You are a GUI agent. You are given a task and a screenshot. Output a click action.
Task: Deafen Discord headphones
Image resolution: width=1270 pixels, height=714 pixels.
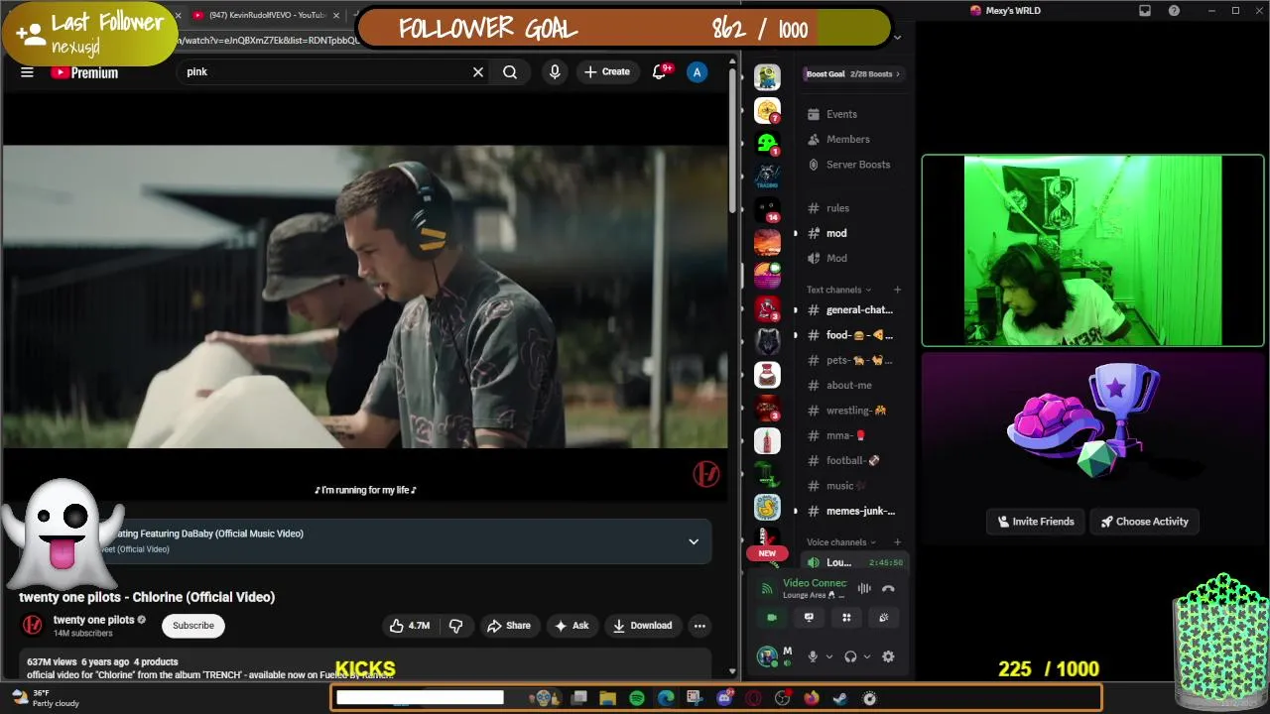click(x=850, y=656)
